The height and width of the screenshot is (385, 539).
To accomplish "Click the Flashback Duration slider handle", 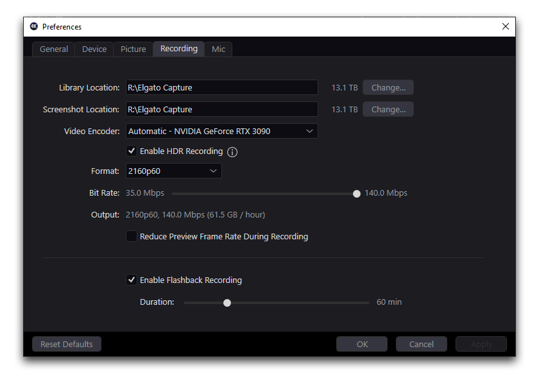I will (x=227, y=302).
